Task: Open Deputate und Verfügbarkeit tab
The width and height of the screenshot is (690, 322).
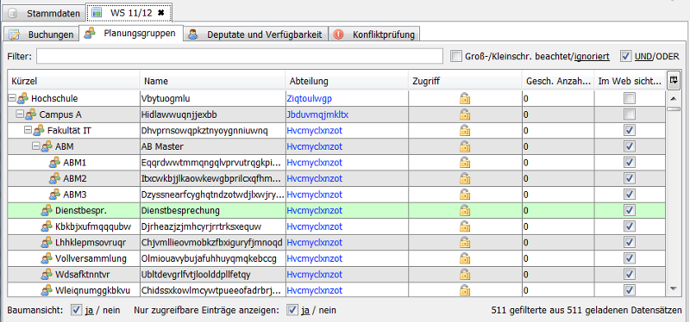Action: coord(256,34)
